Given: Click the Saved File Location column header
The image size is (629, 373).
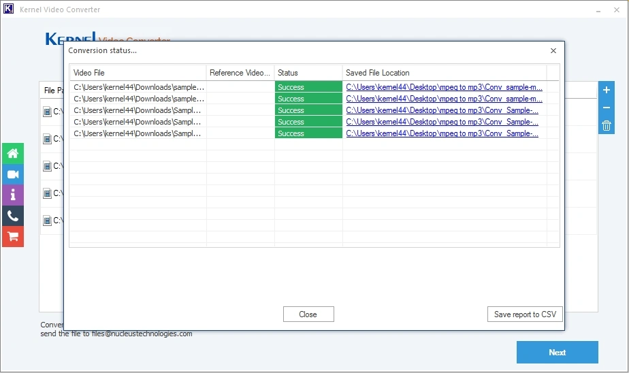Looking at the screenshot, I should pyautogui.click(x=445, y=73).
